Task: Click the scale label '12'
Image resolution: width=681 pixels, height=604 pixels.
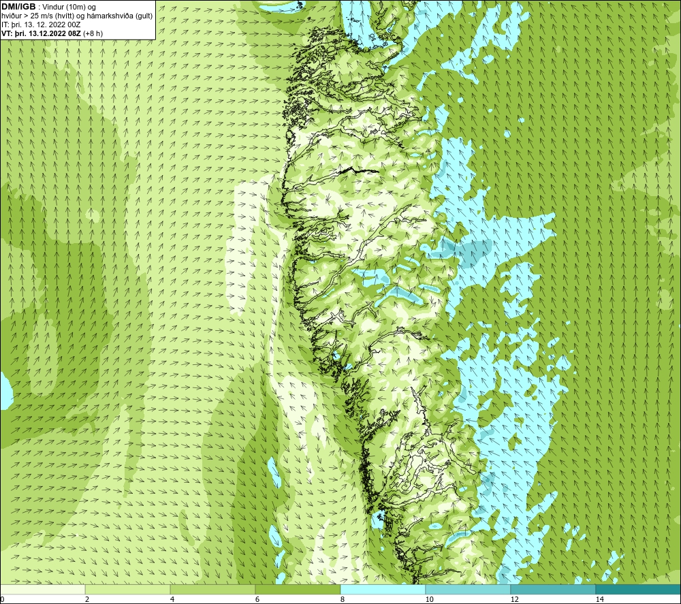Action: tap(515, 599)
